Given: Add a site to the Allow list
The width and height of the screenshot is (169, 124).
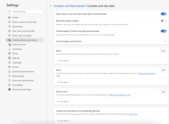Looking at the screenshot, I should (163, 70).
